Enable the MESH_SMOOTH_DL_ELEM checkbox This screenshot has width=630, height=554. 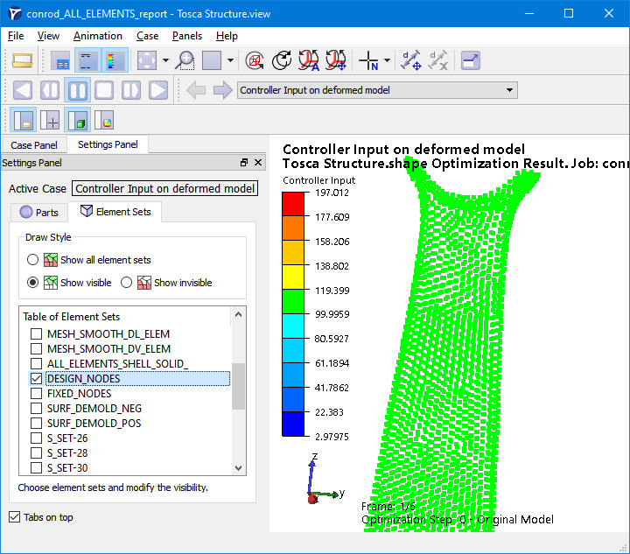click(x=36, y=333)
